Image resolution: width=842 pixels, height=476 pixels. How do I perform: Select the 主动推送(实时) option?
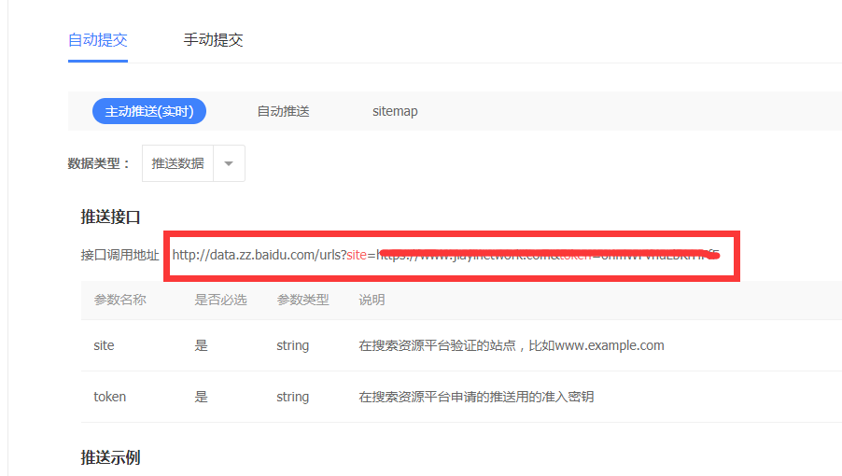click(x=148, y=111)
